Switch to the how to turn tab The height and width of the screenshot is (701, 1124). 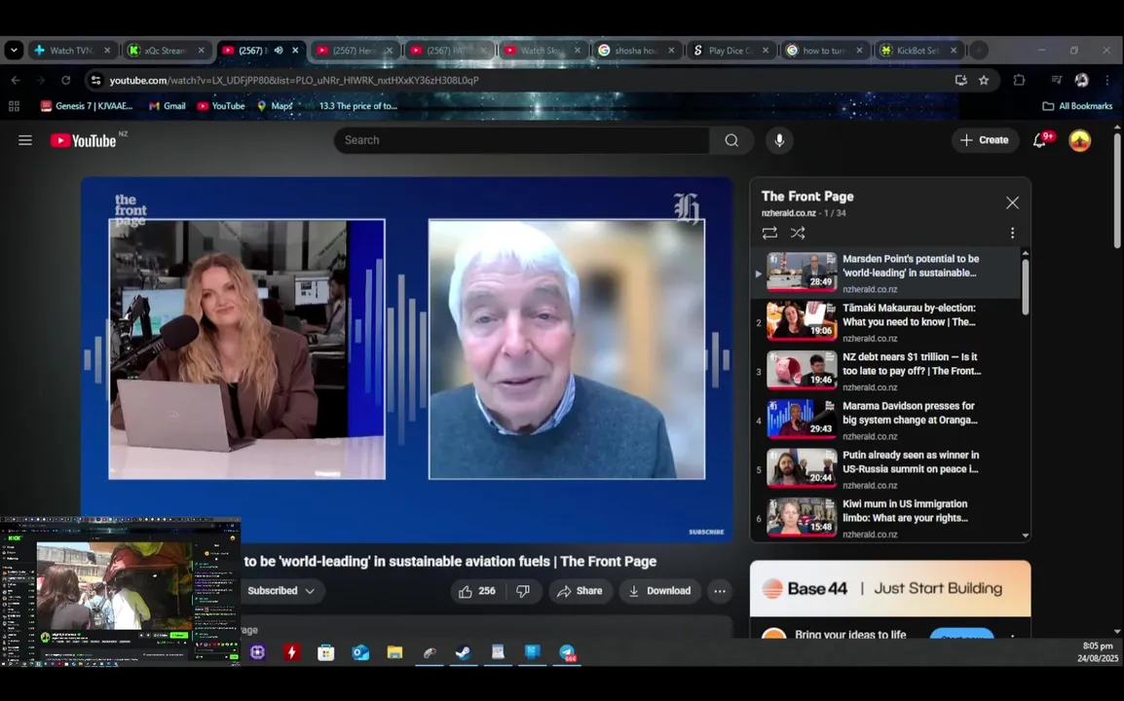click(823, 51)
